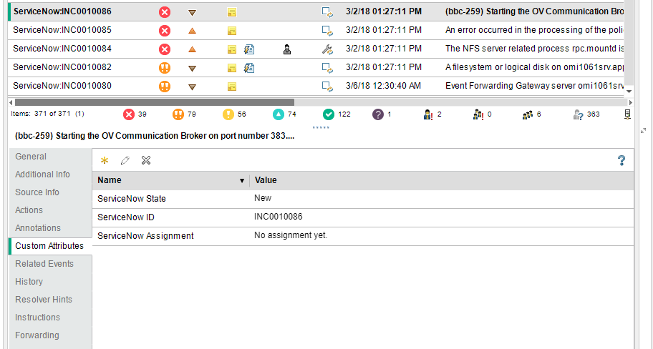Click the expand pane arrows icon at right

[643, 131]
